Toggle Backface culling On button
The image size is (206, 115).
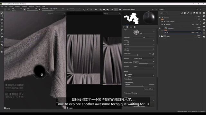point(136,63)
